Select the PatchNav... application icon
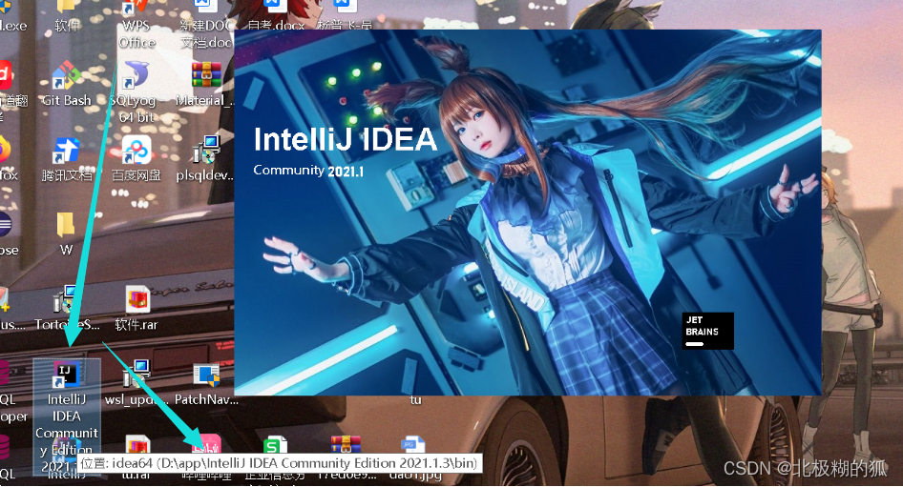 pos(206,383)
